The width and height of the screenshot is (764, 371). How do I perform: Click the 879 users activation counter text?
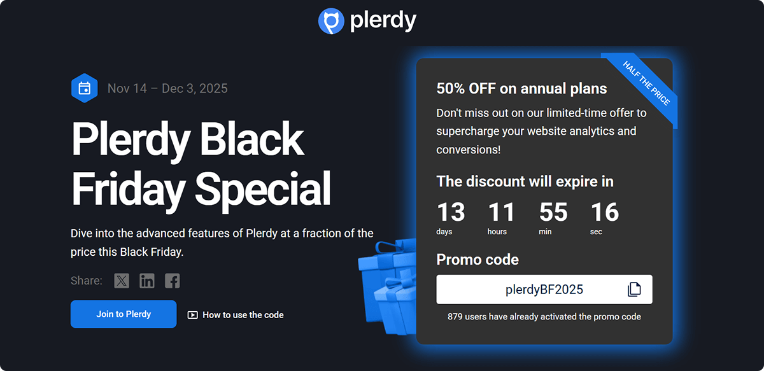pos(544,316)
